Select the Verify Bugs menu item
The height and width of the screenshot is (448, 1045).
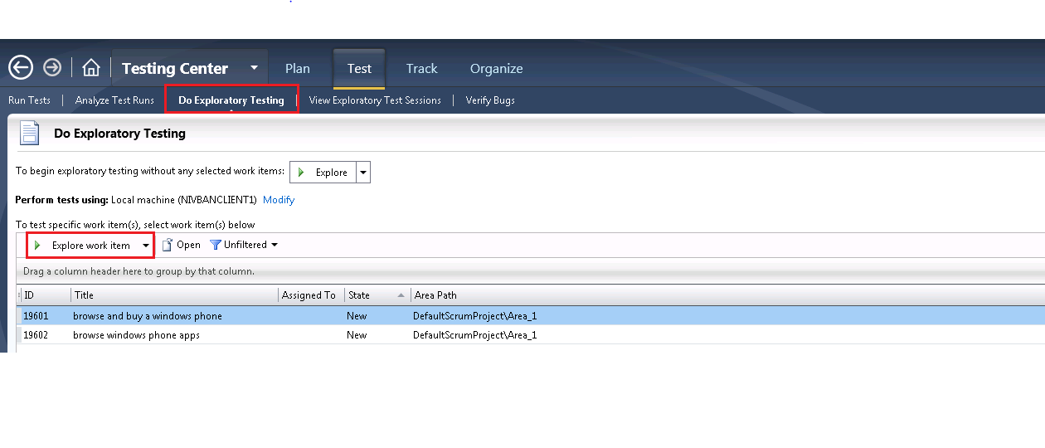tap(490, 100)
